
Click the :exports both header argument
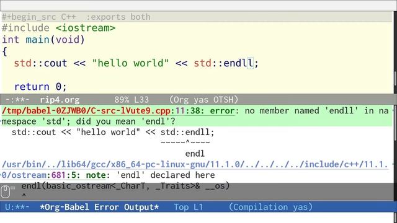tap(118, 17)
